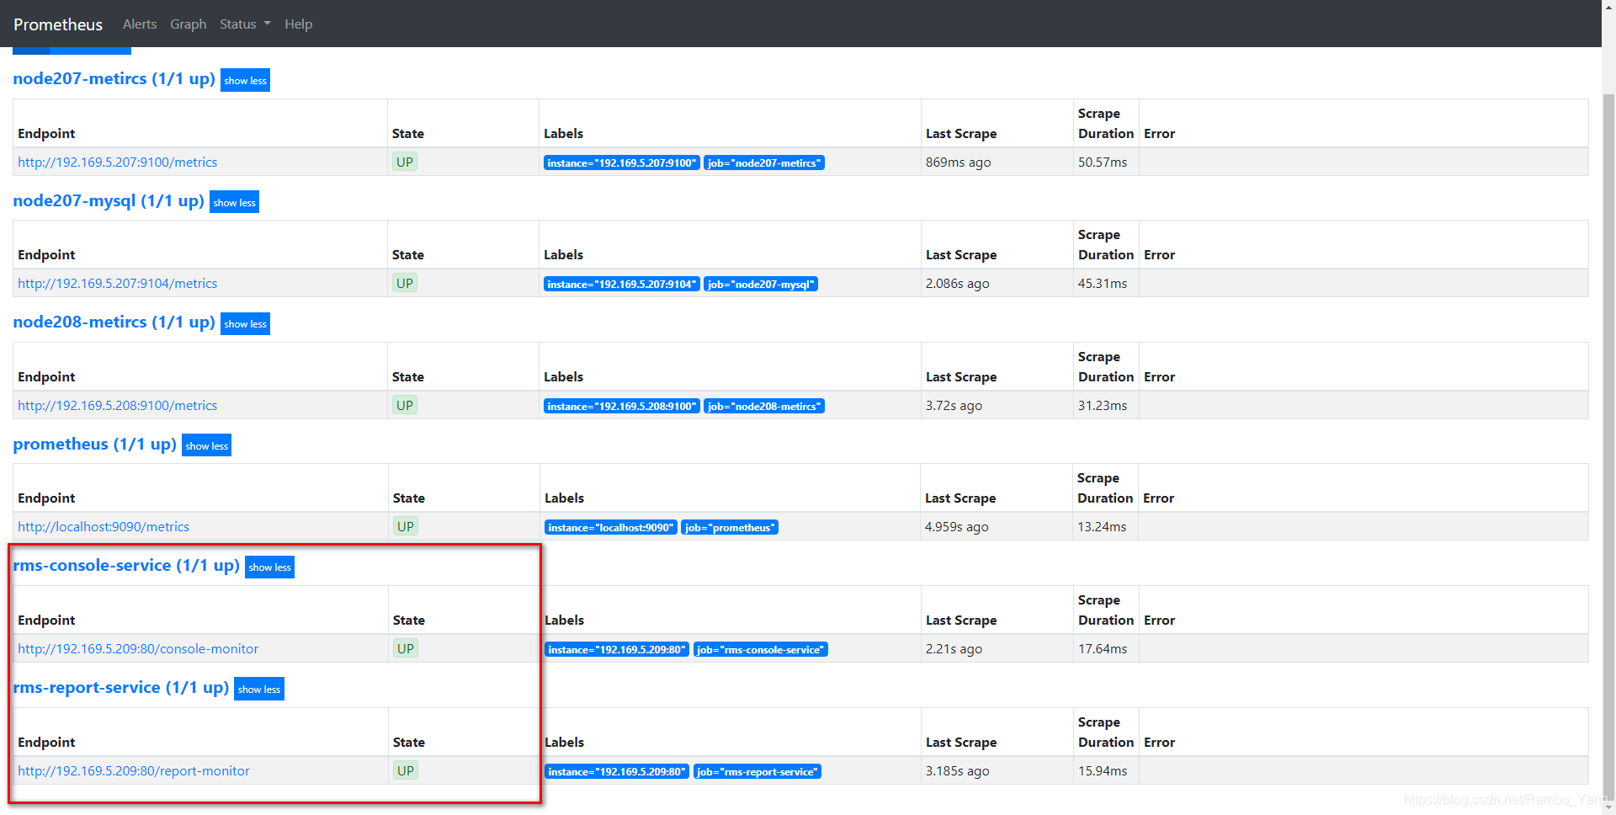Screen dimensions: 1616x815
Task: Select last scrape value 3.72s ago
Action: point(954,406)
